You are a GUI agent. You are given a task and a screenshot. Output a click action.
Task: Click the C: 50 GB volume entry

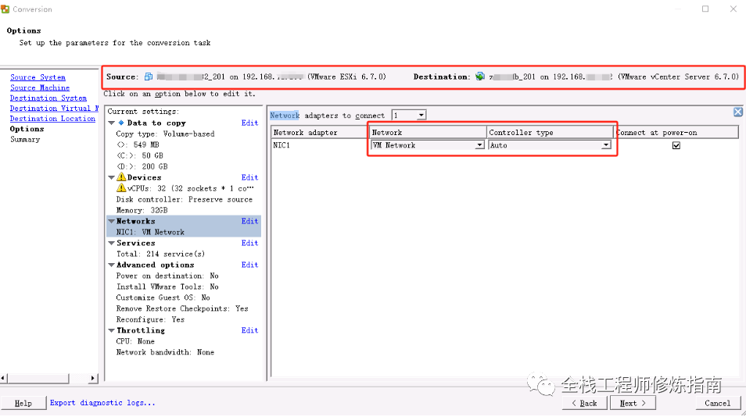(140, 155)
